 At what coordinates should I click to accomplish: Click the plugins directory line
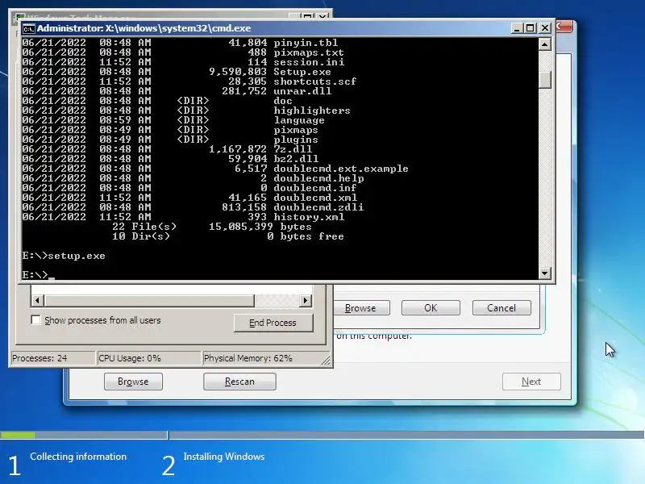(170, 140)
